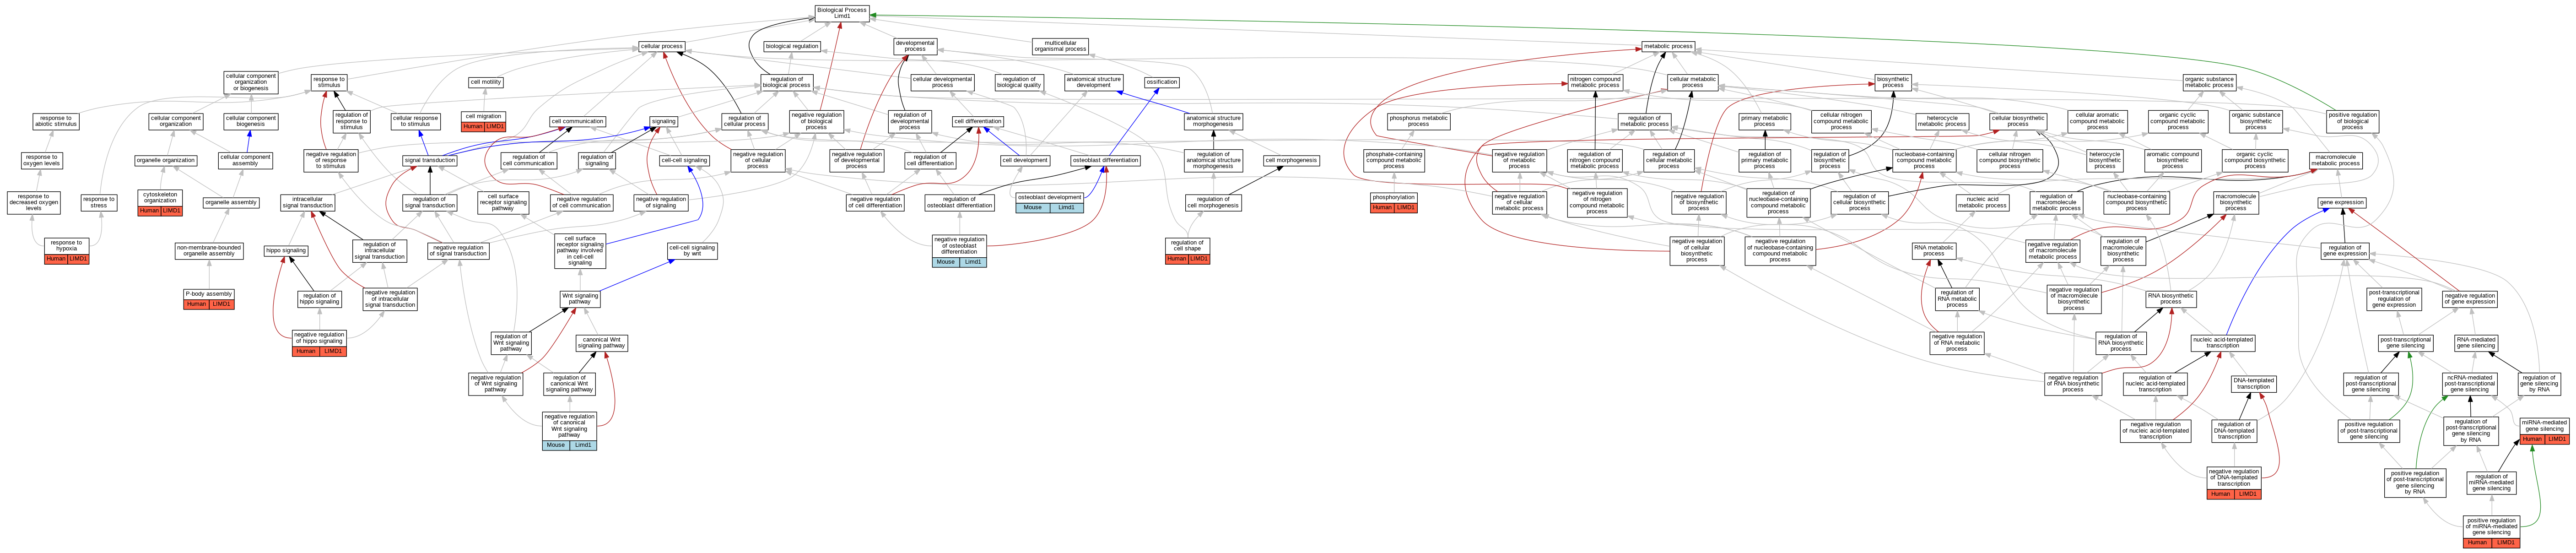This screenshot has height=553, width=2576.
Task: Select the 'response to hypoxia' node
Action: 67,250
